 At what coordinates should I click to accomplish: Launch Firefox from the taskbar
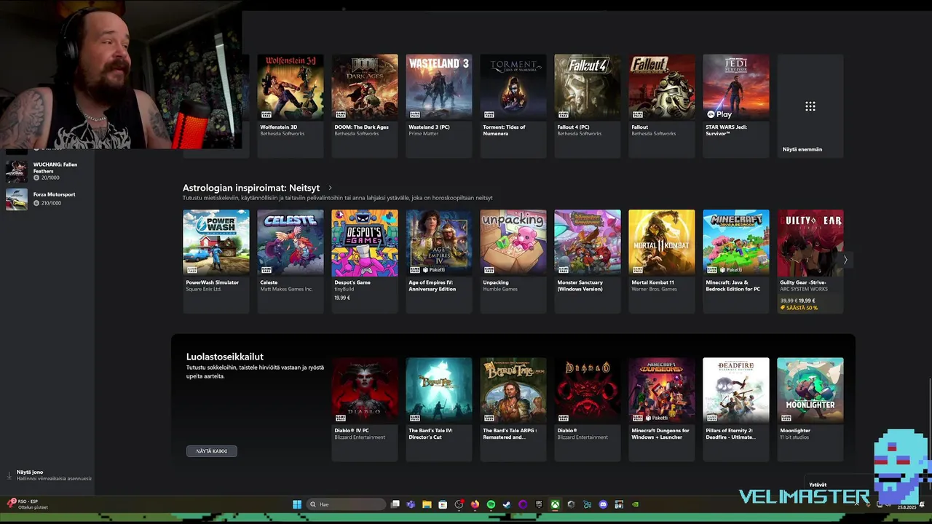click(x=475, y=504)
